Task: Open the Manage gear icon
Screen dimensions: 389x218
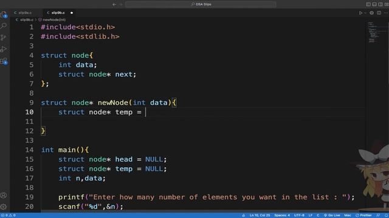Action: coord(4,206)
